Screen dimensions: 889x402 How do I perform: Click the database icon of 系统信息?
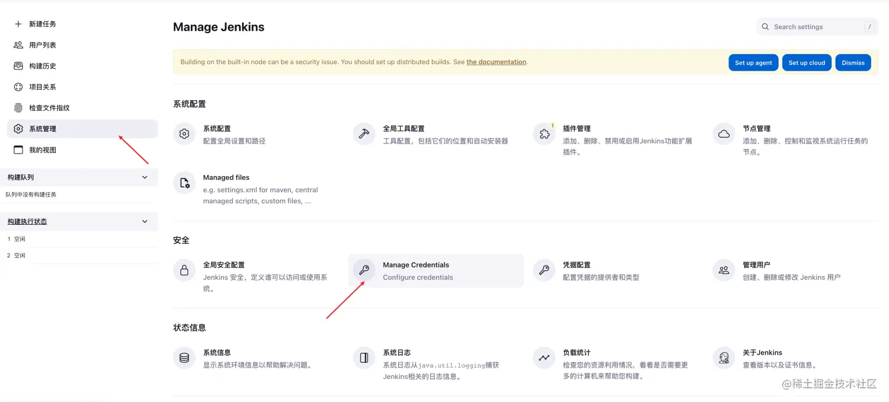point(184,358)
